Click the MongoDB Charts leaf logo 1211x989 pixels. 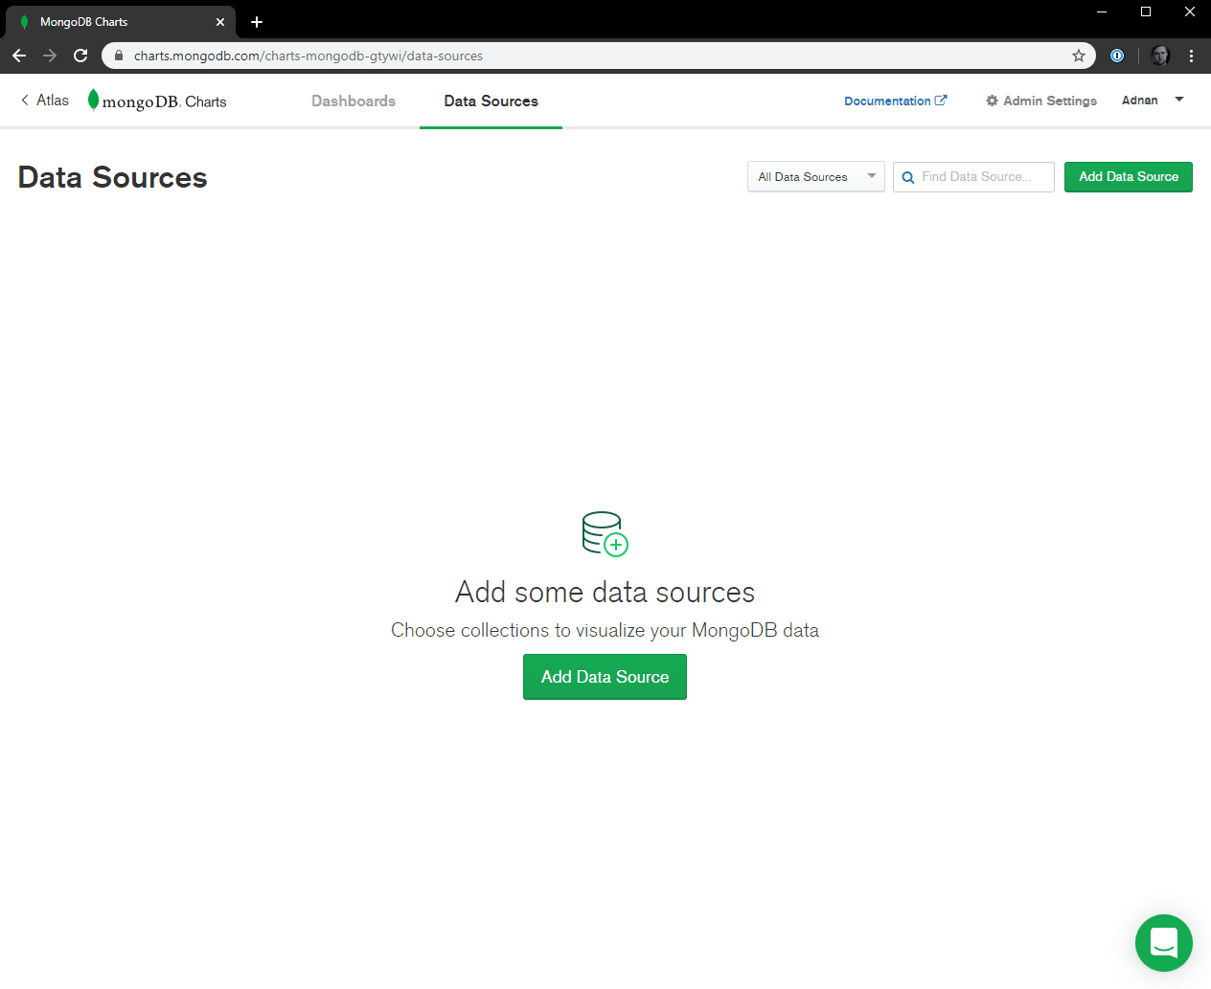coord(93,100)
